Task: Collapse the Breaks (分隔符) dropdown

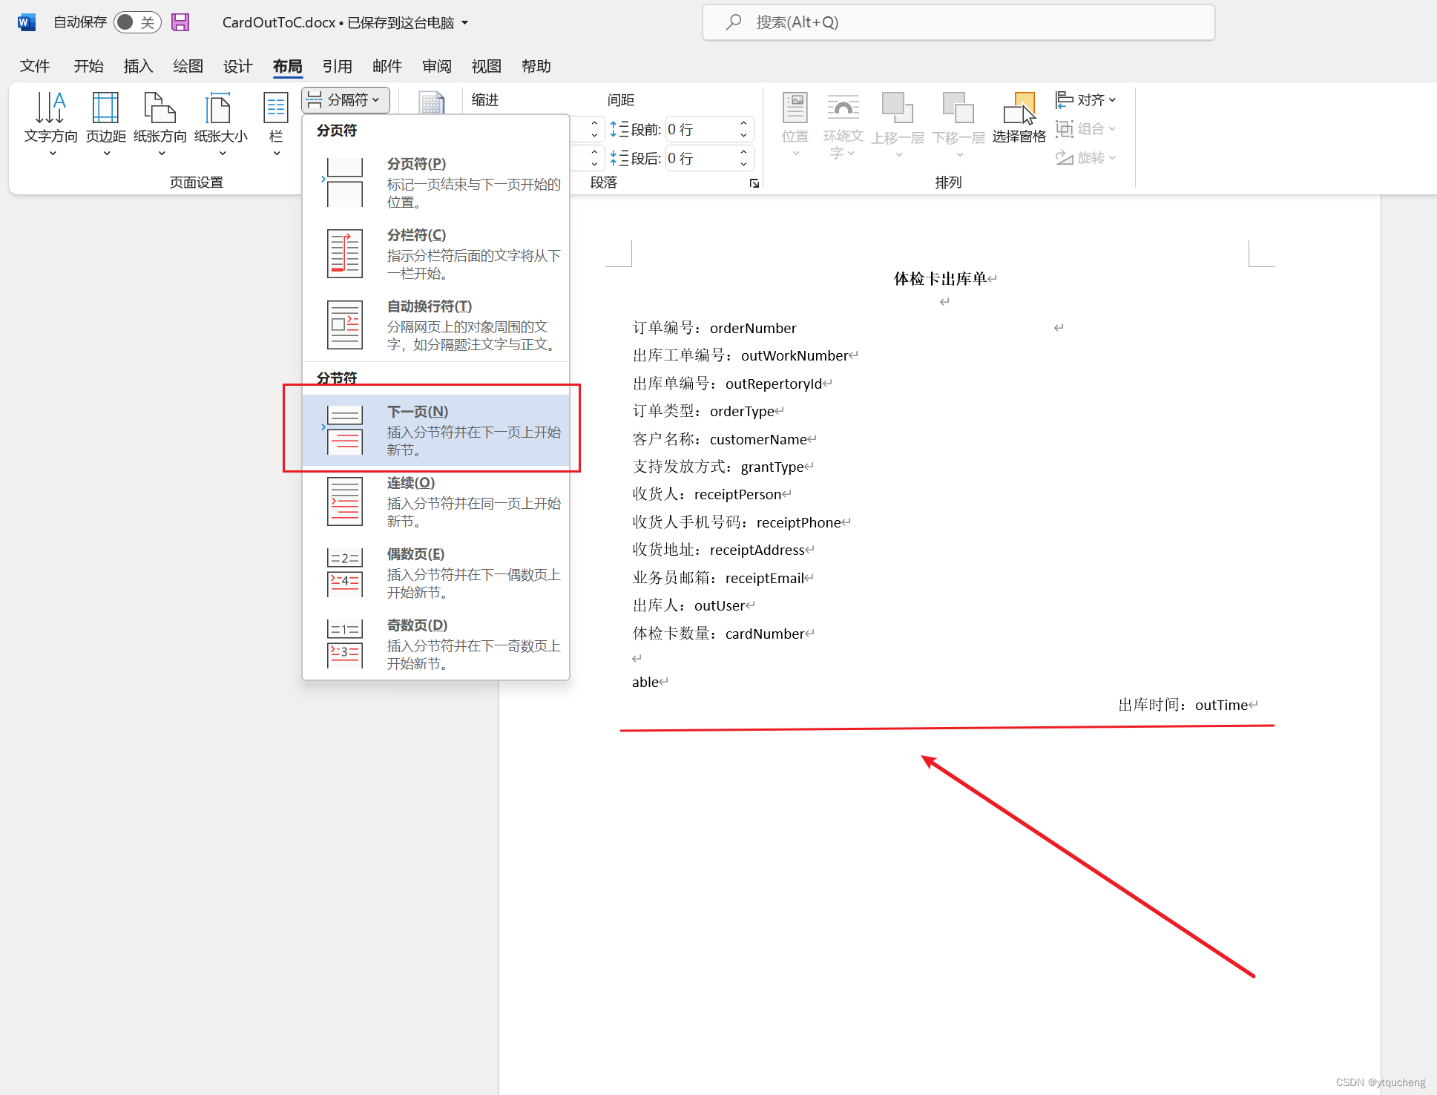Action: 346,99
